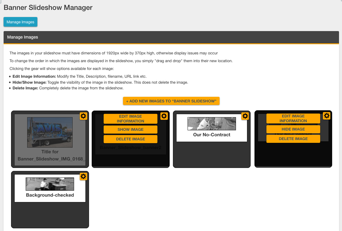This screenshot has width=342, height=231.
Task: Open gear options for first Our No-Contract card
Action: point(245,116)
